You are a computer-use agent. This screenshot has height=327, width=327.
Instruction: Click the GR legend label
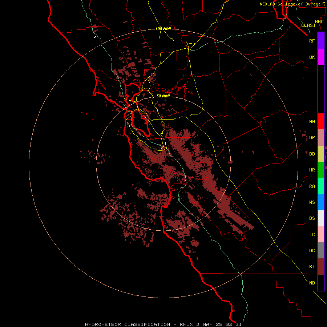point(312,138)
